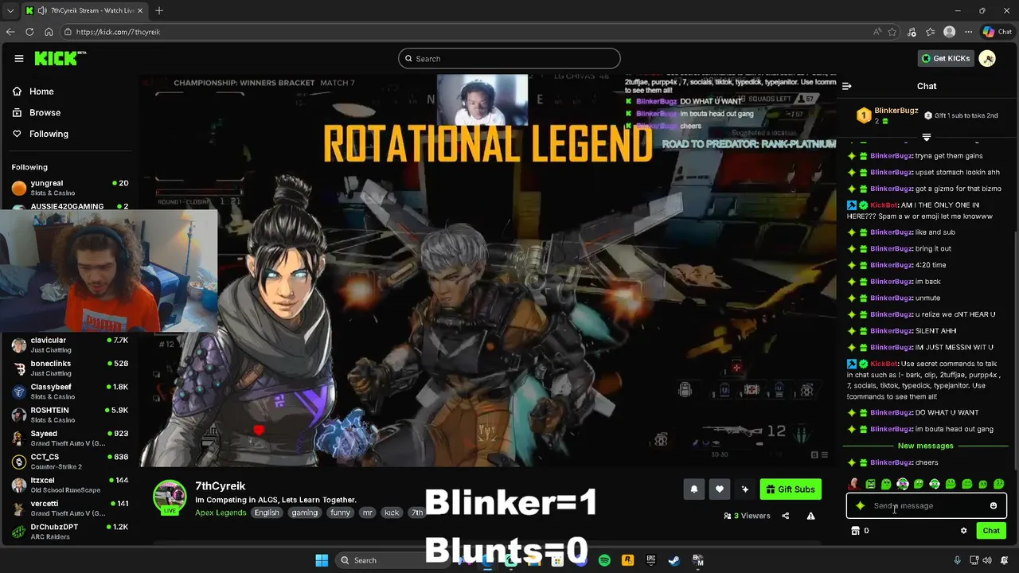Click the 7thCyreik streamer avatar
The height and width of the screenshot is (573, 1019).
170,497
